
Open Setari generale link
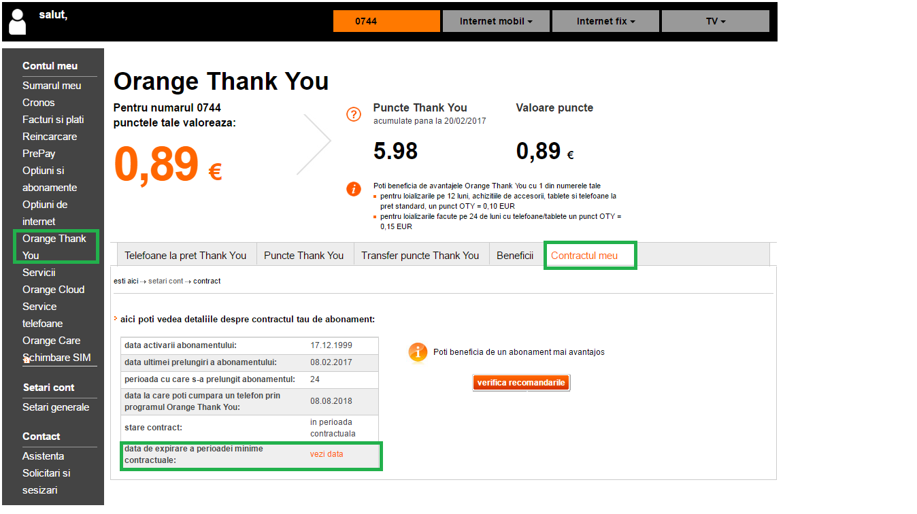point(56,407)
